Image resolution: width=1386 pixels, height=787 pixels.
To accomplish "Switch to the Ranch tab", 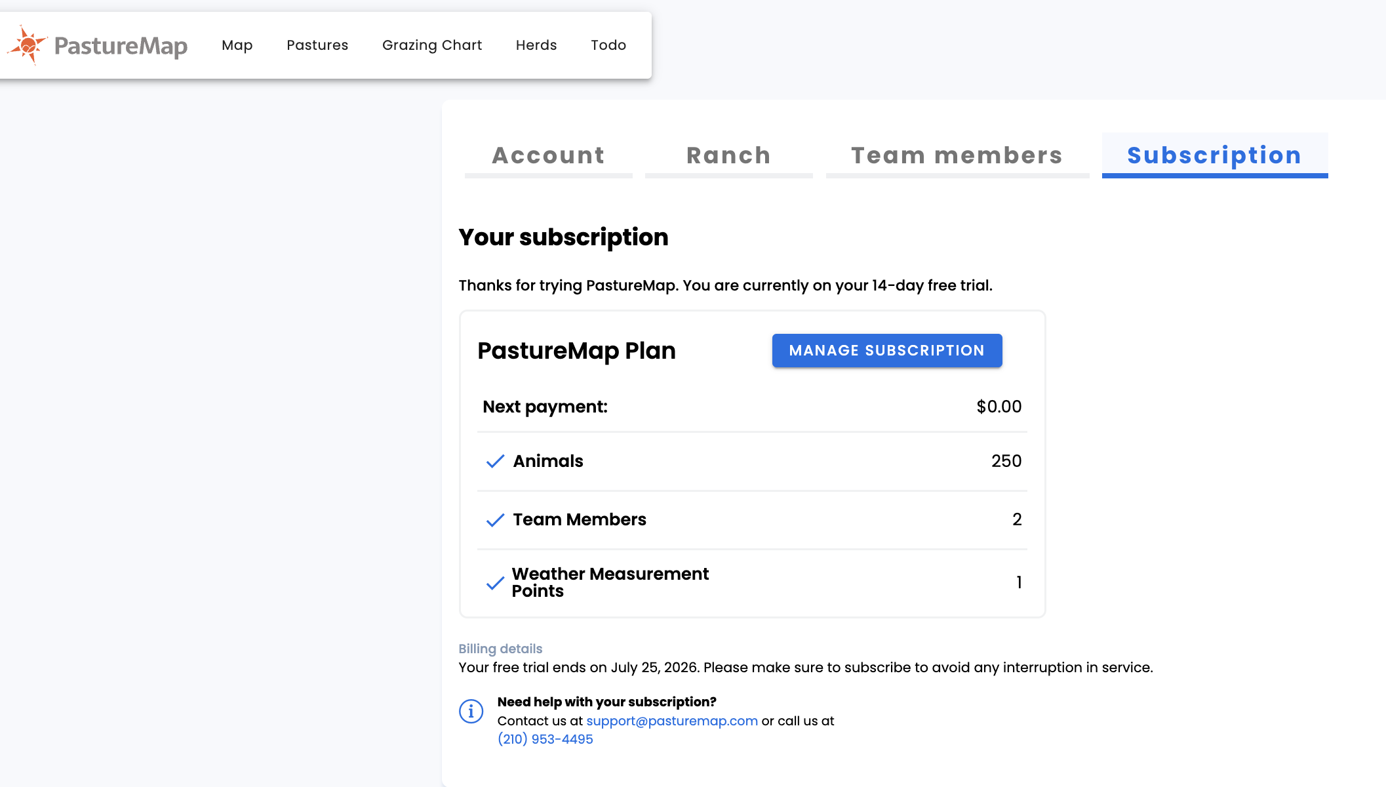I will (x=729, y=155).
